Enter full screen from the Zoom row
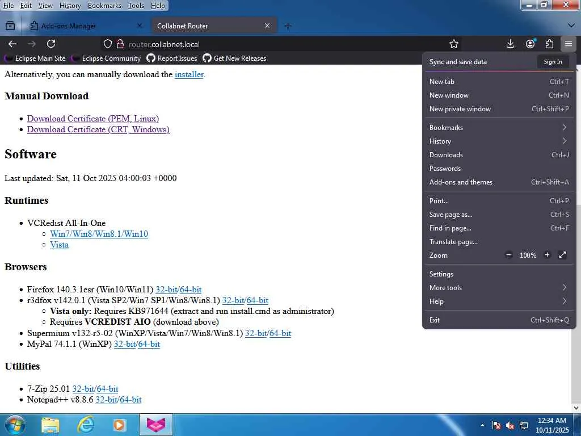The height and width of the screenshot is (436, 581). pyautogui.click(x=562, y=255)
